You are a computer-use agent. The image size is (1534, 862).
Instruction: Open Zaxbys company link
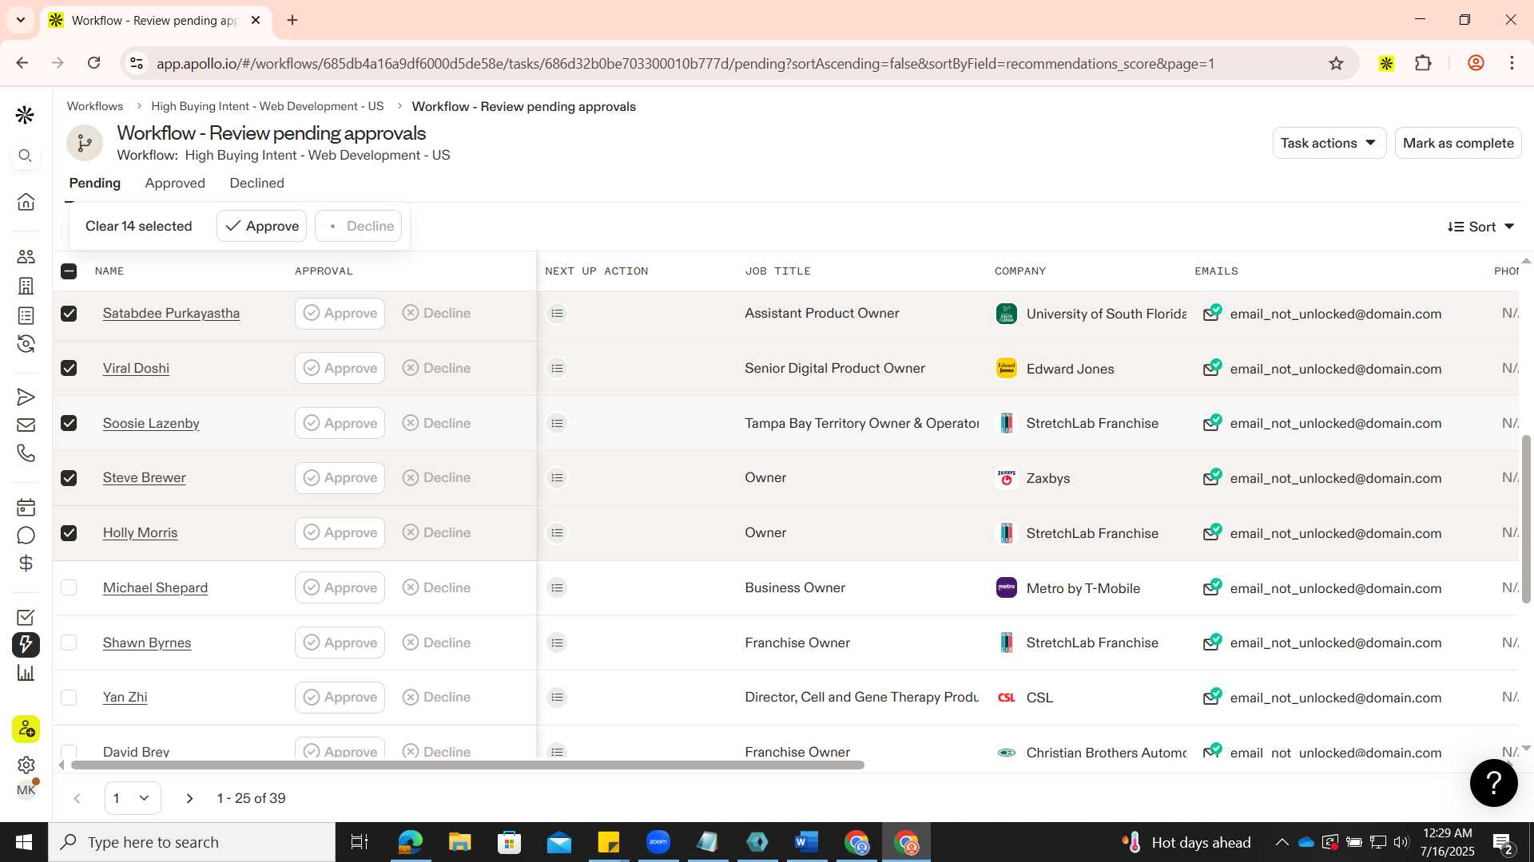coord(1047,478)
